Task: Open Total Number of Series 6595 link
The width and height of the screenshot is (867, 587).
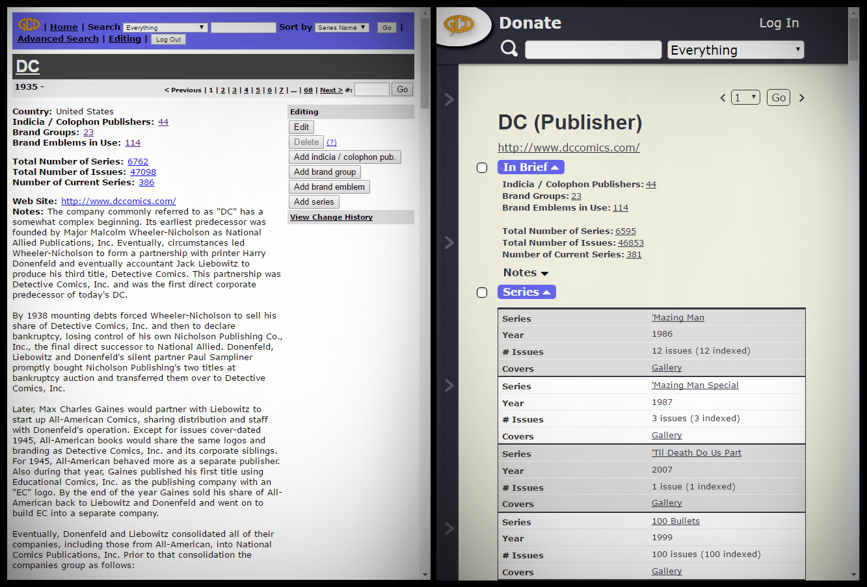Action: click(626, 231)
